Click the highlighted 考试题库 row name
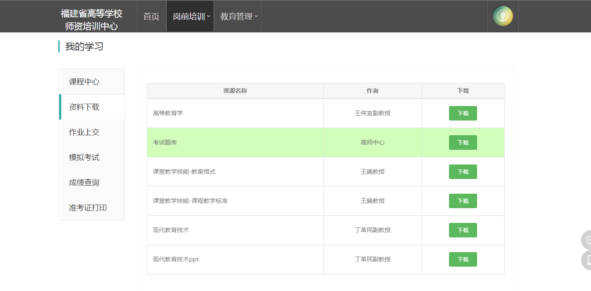 165,142
